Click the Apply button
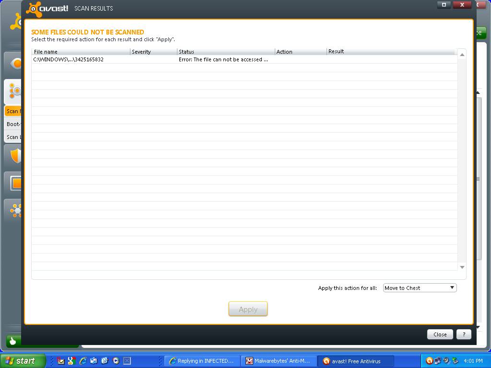 coord(248,309)
